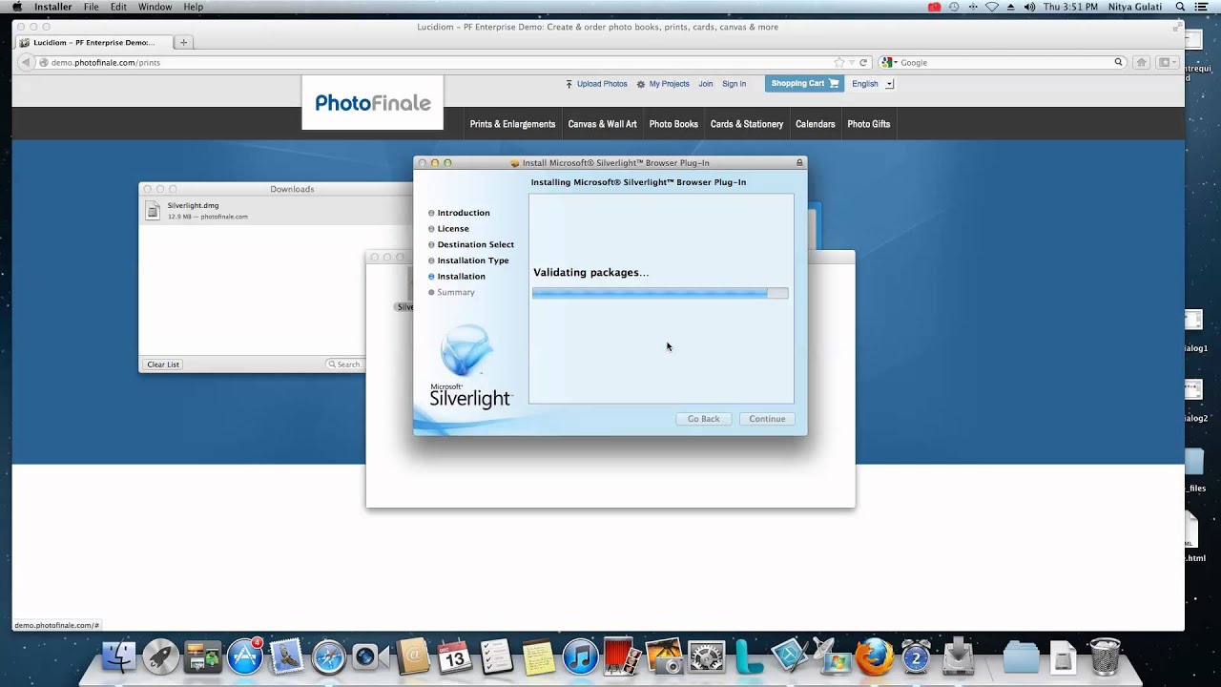Image resolution: width=1221 pixels, height=687 pixels.
Task: Open FaceTime camera icon in dock
Action: pos(370,656)
